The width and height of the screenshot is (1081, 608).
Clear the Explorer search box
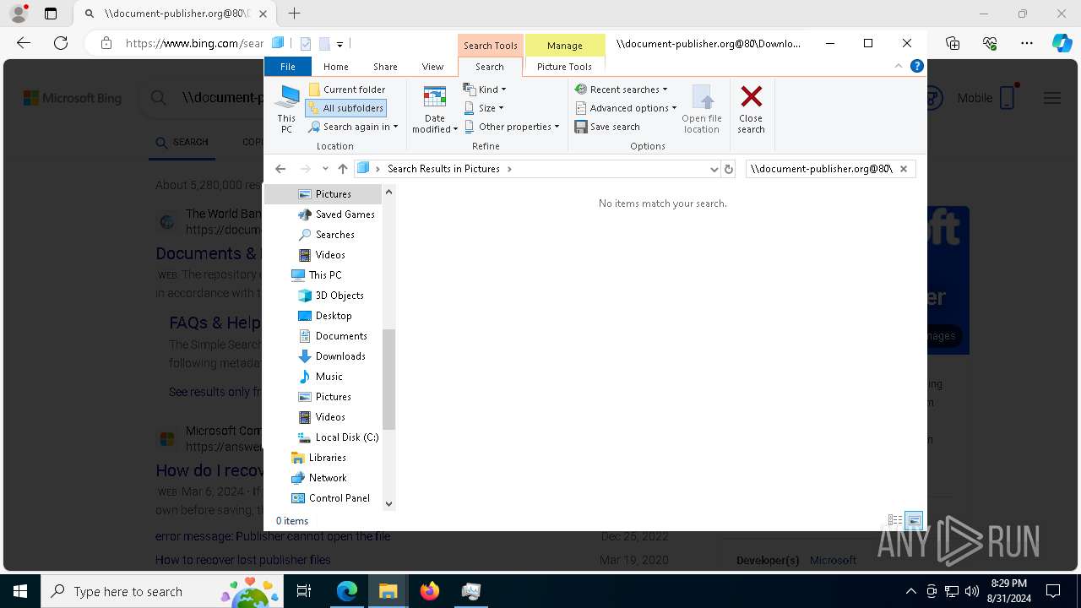click(x=904, y=169)
